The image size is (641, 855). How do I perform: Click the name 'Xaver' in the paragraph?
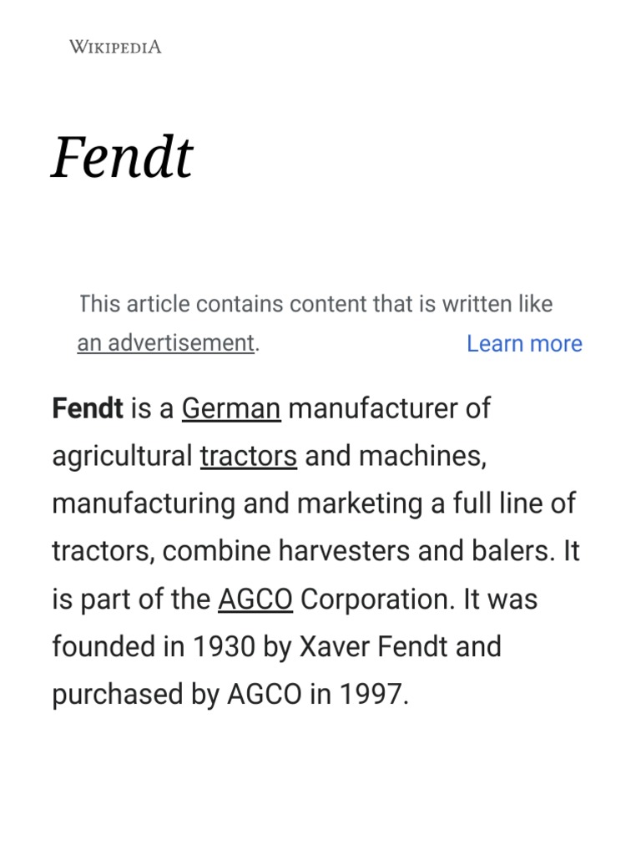[334, 647]
